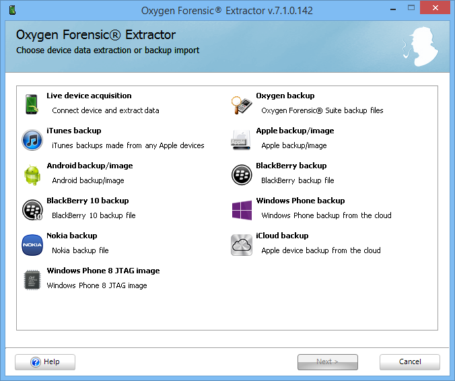Select the "Live device acquisition" title text
Viewport: 455px width, 381px height.
pos(89,96)
